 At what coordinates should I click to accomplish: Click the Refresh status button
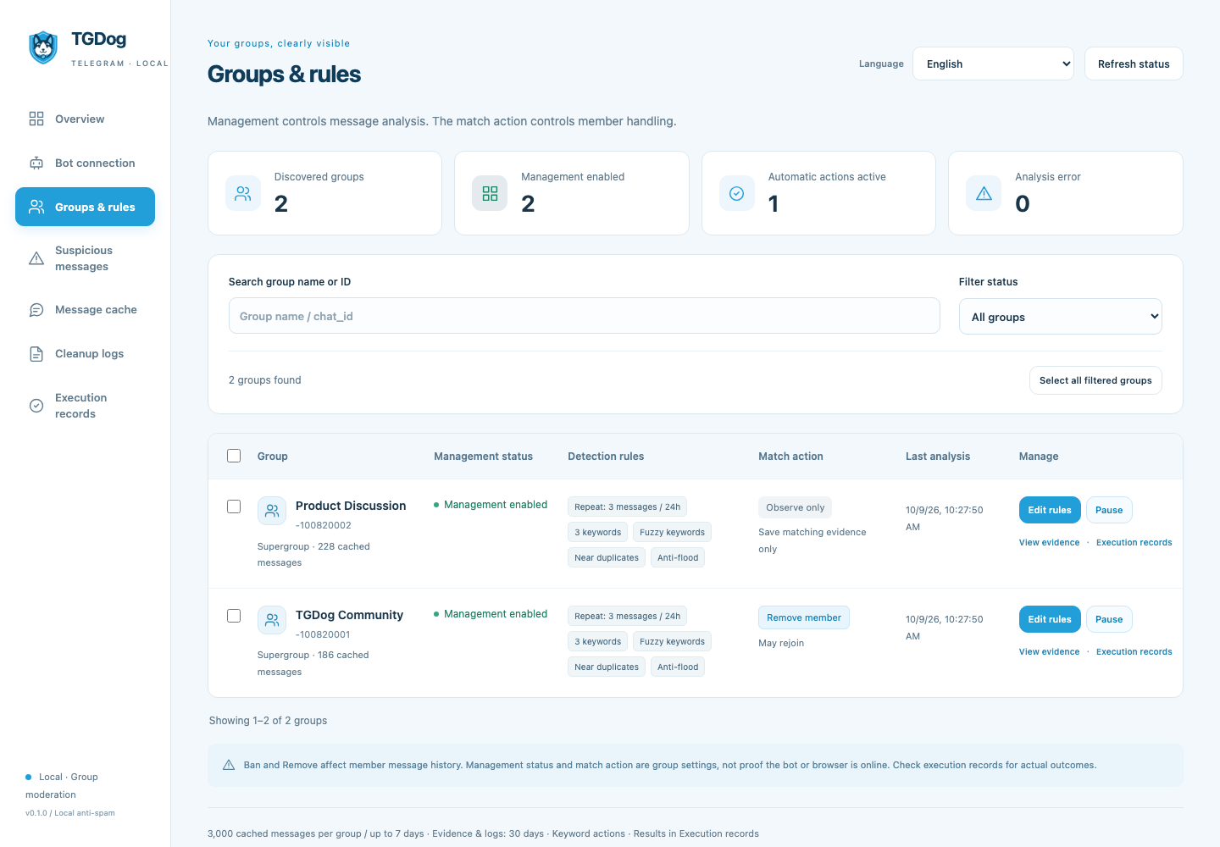point(1134,64)
